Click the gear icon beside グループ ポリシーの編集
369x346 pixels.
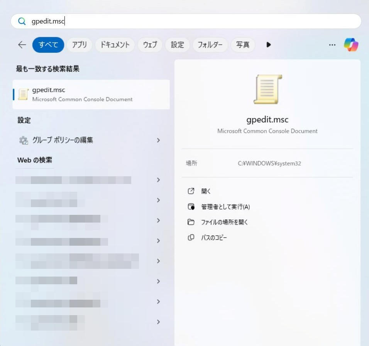[x=24, y=140]
